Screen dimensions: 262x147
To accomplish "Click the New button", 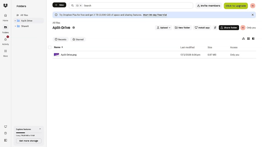I will (59, 5).
